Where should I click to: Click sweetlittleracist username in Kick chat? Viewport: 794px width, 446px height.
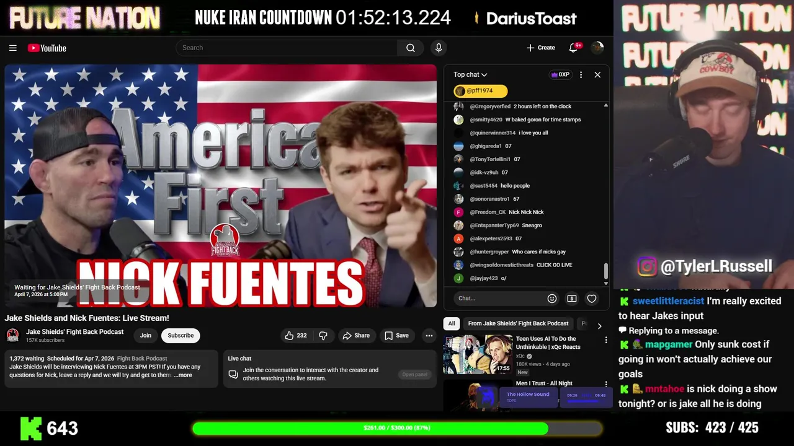click(x=668, y=301)
